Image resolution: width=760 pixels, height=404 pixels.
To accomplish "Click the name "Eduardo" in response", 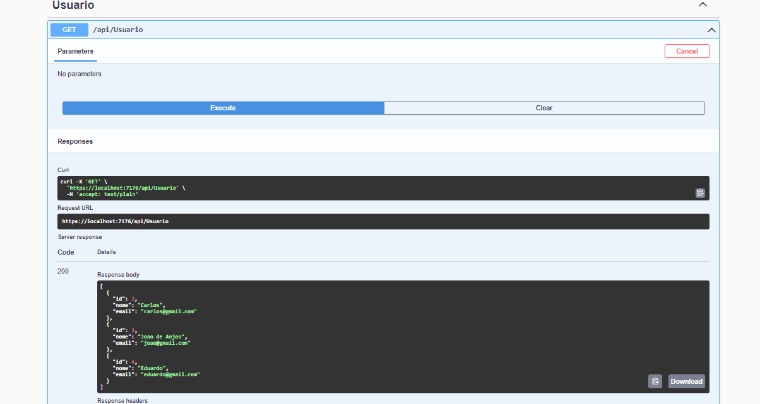I will [153, 368].
